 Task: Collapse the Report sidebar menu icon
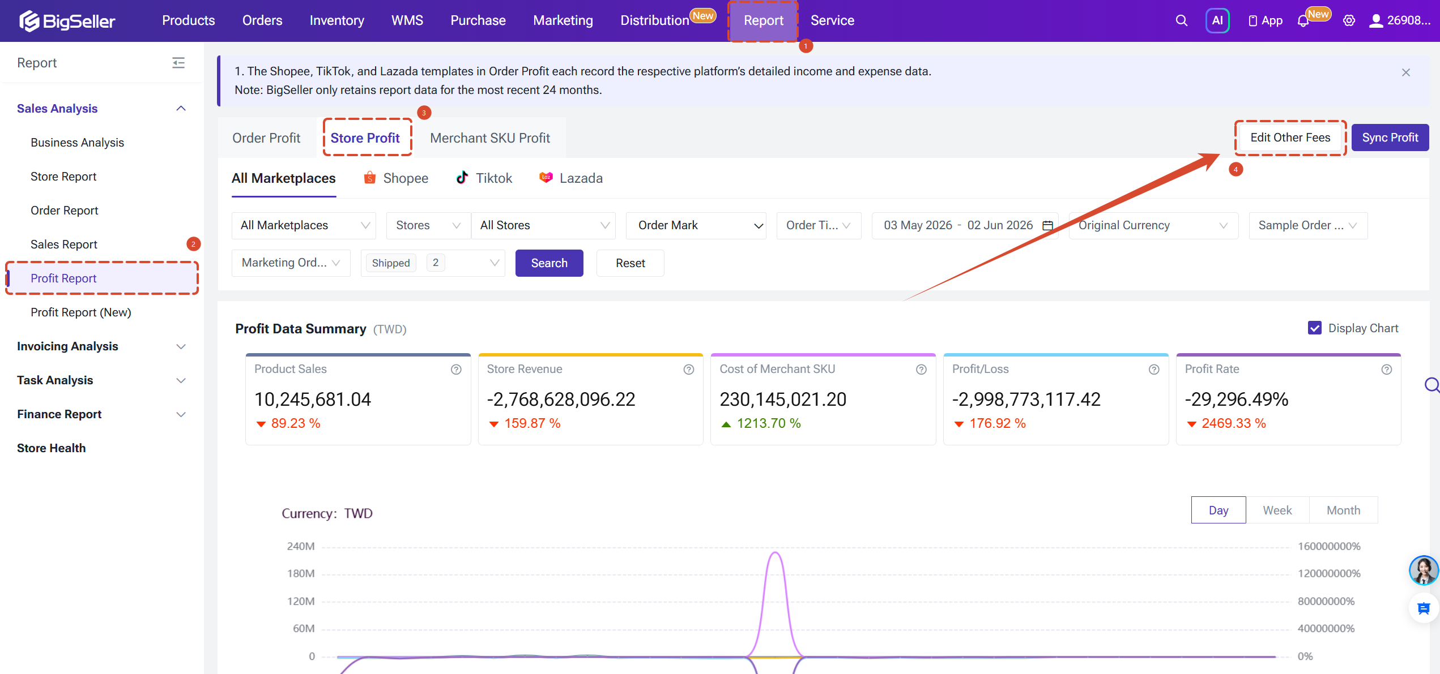[x=178, y=63]
